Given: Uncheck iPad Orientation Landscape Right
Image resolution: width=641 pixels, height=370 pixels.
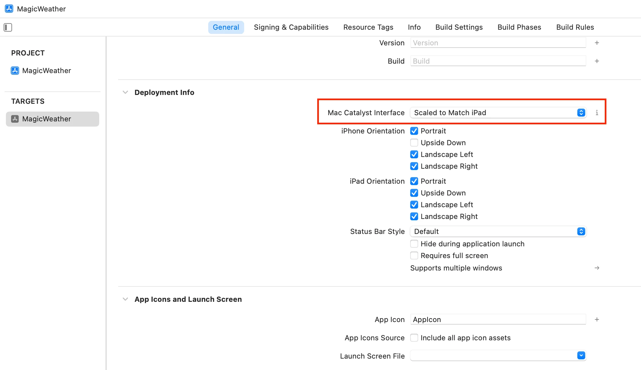Looking at the screenshot, I should 414,216.
